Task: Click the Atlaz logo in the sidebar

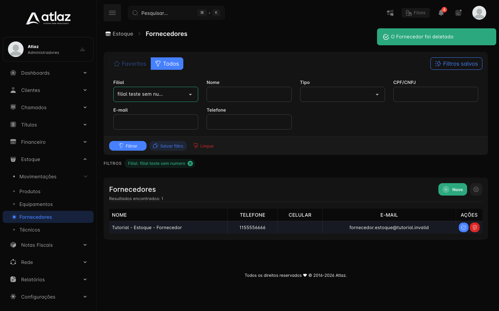Action: (48, 18)
